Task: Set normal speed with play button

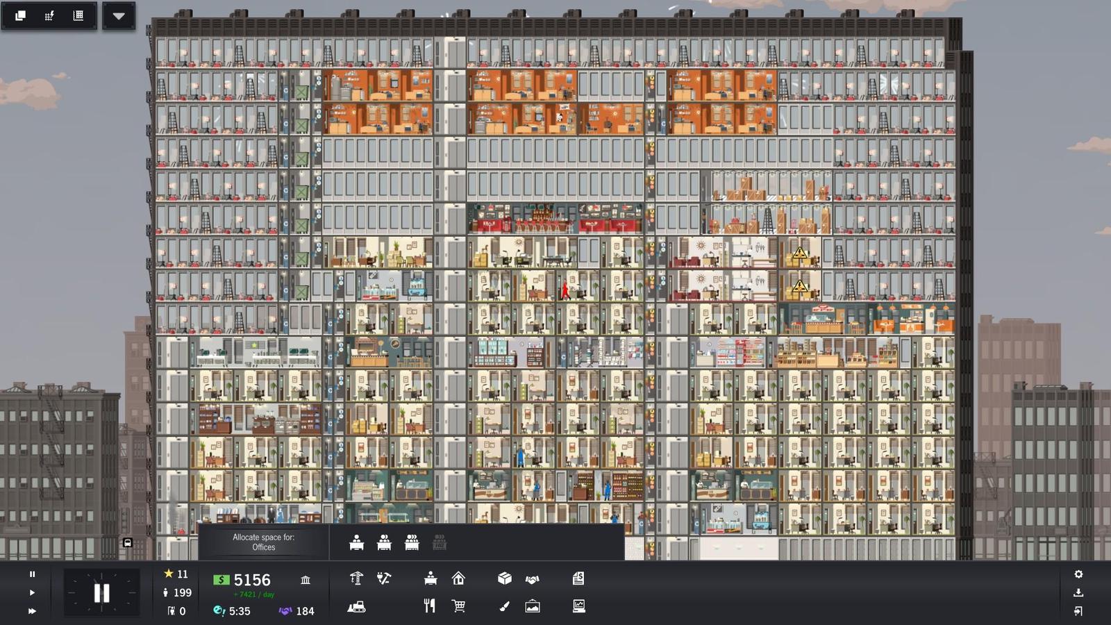Action: (32, 592)
